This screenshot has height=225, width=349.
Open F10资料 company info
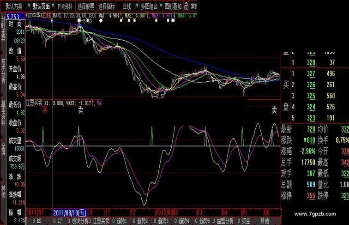pyautogui.click(x=65, y=6)
